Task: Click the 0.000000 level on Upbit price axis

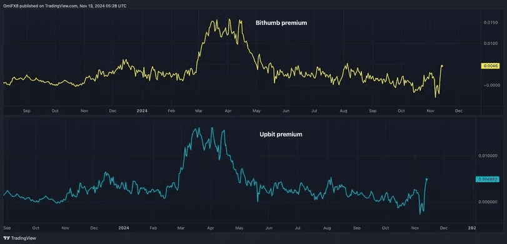Action: (x=486, y=202)
